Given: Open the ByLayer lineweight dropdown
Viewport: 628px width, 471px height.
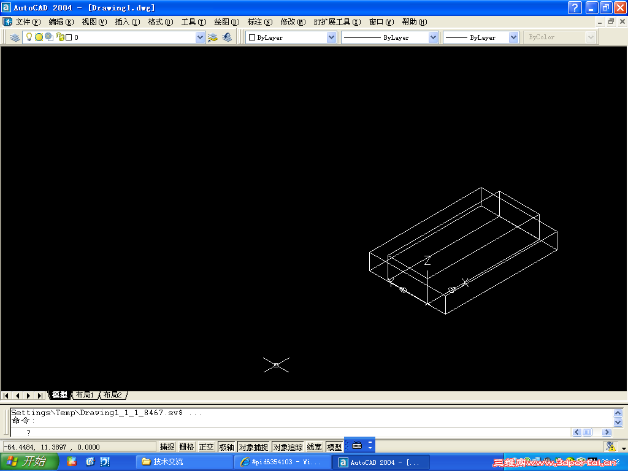Looking at the screenshot, I should tap(513, 37).
